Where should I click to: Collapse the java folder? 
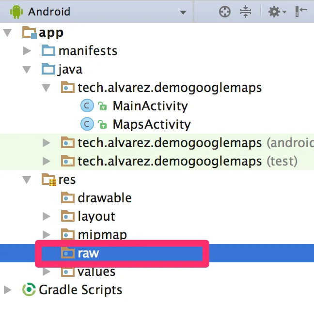(27, 70)
